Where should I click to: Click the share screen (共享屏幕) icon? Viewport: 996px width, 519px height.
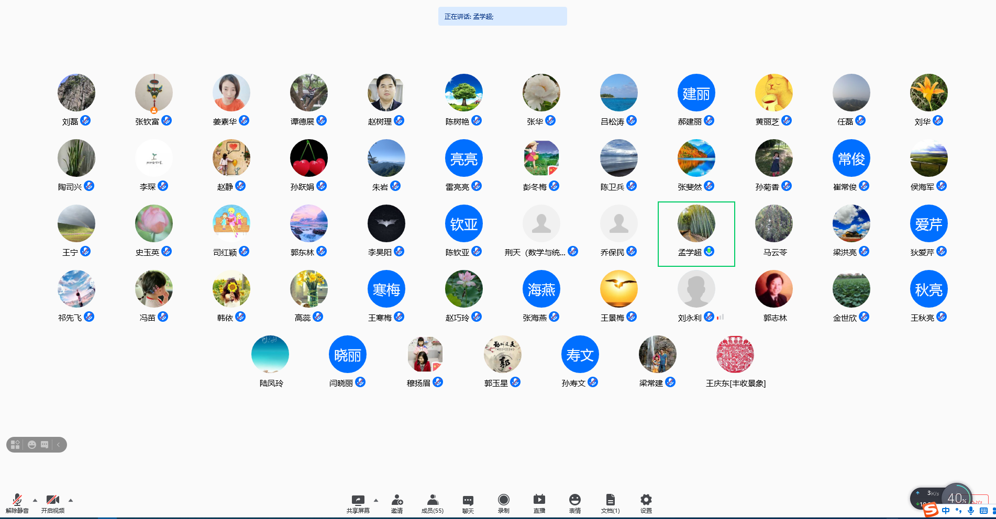point(358,502)
